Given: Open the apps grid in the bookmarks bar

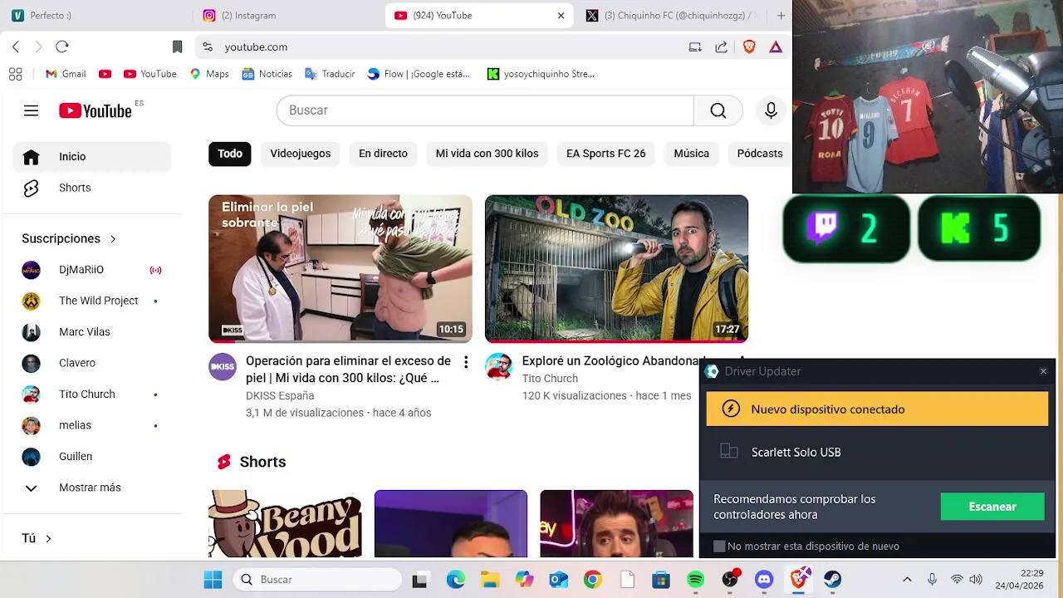Looking at the screenshot, I should coord(15,74).
